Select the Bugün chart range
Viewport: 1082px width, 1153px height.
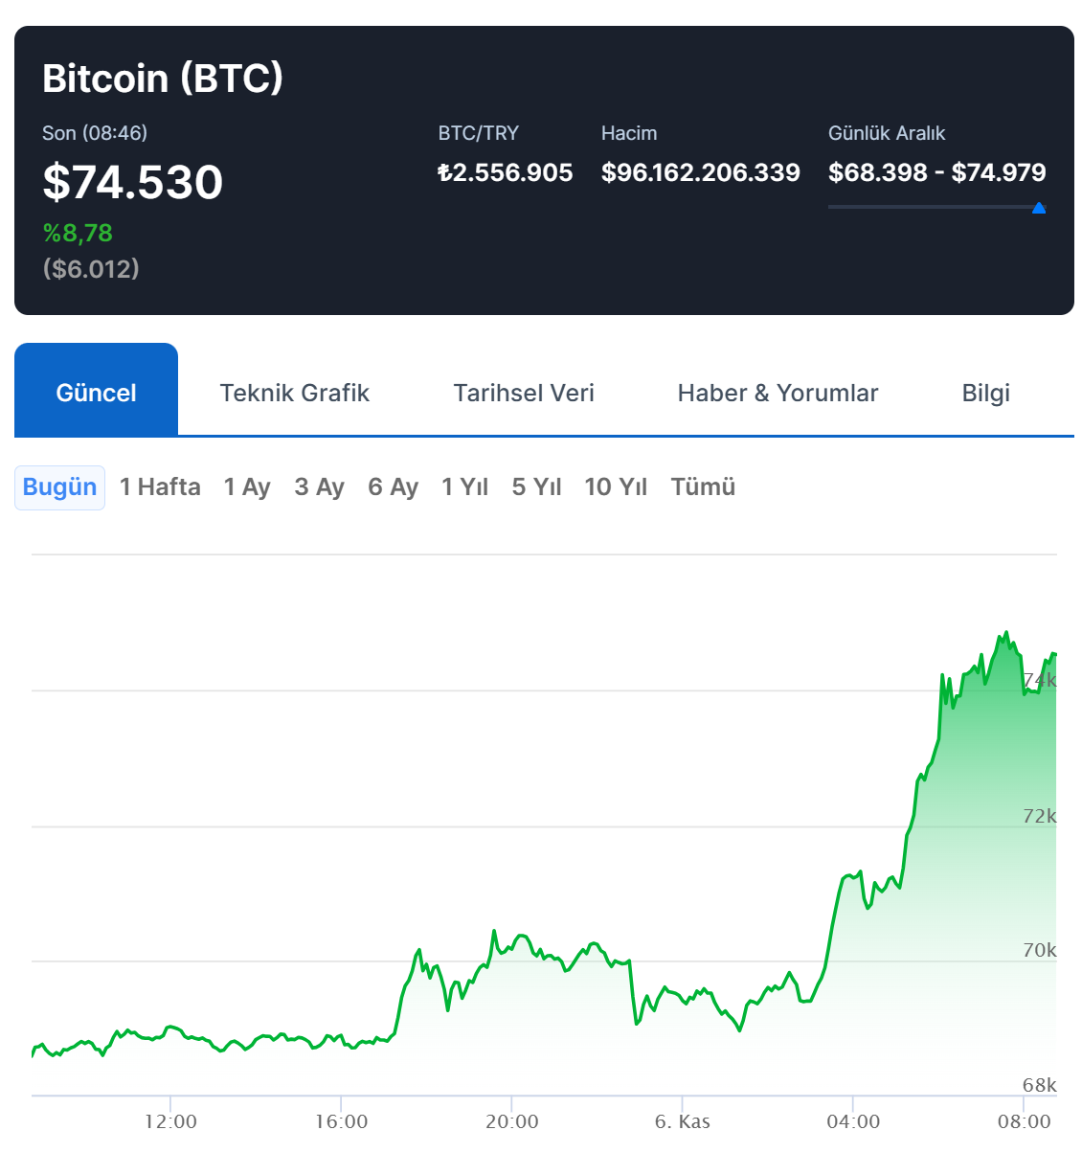point(59,487)
